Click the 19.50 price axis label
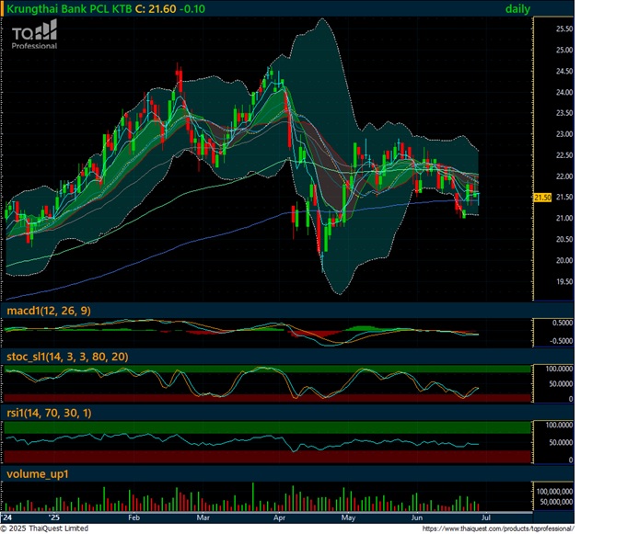 [x=564, y=282]
